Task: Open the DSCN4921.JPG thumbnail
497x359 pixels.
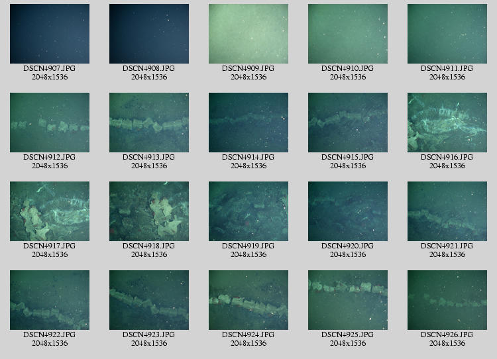Action: [447, 211]
